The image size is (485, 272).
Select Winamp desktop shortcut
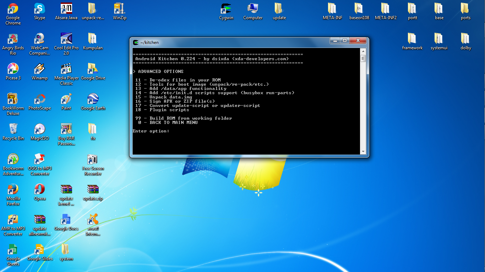point(40,72)
